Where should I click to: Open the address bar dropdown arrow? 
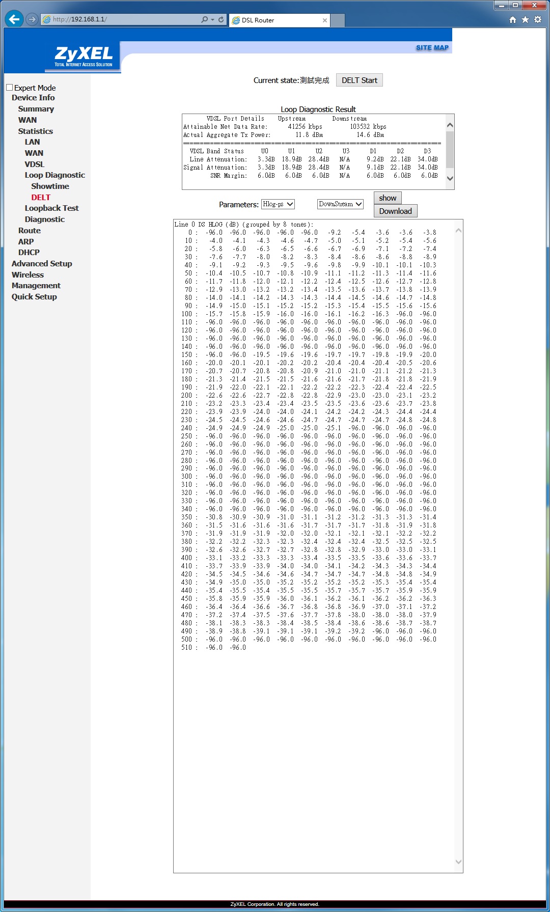212,19
